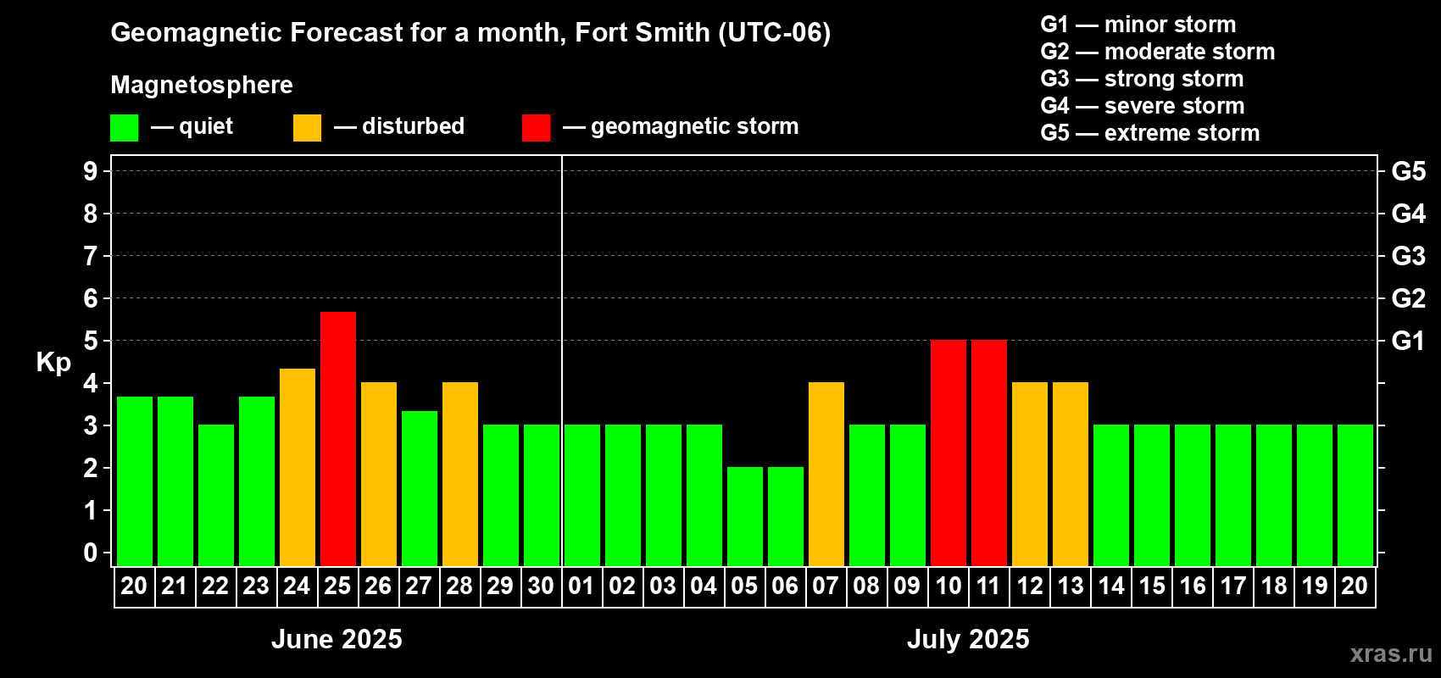Image resolution: width=1441 pixels, height=678 pixels.
Task: Click the orange bar for July 12
Action: click(1030, 475)
